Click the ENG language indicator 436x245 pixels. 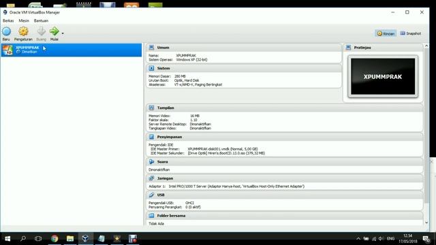390,239
